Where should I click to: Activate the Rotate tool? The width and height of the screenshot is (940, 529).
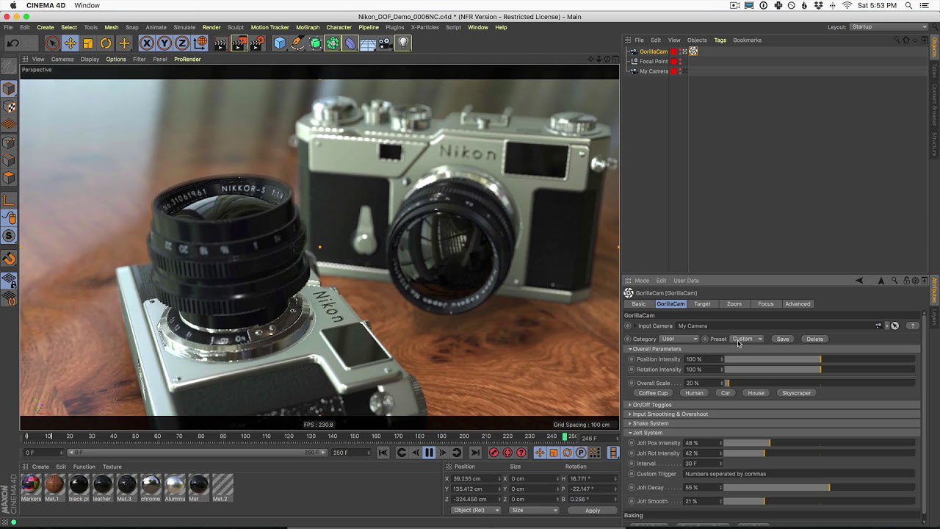click(106, 43)
